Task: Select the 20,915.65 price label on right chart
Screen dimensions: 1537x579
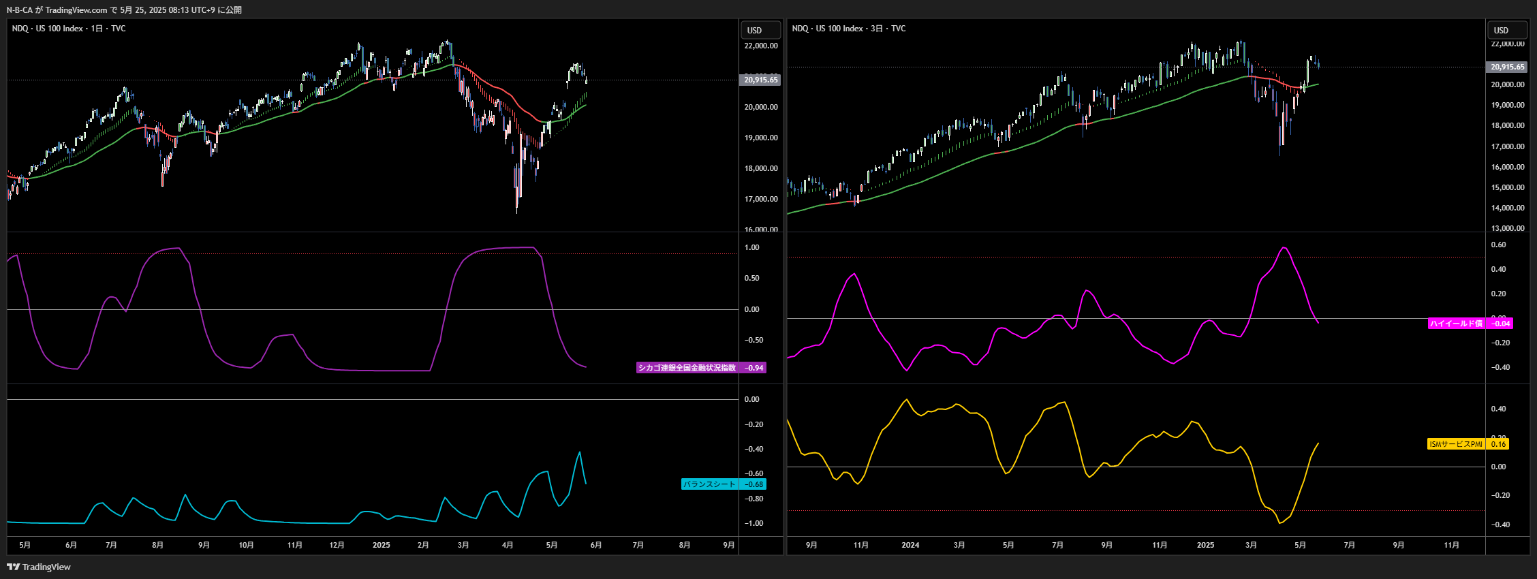Action: (1506, 67)
